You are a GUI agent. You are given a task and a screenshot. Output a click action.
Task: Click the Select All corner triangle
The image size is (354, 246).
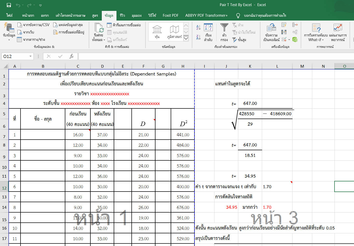pos(5,66)
